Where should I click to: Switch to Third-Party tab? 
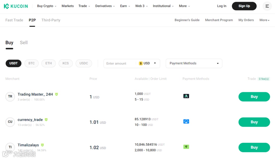coord(51,20)
